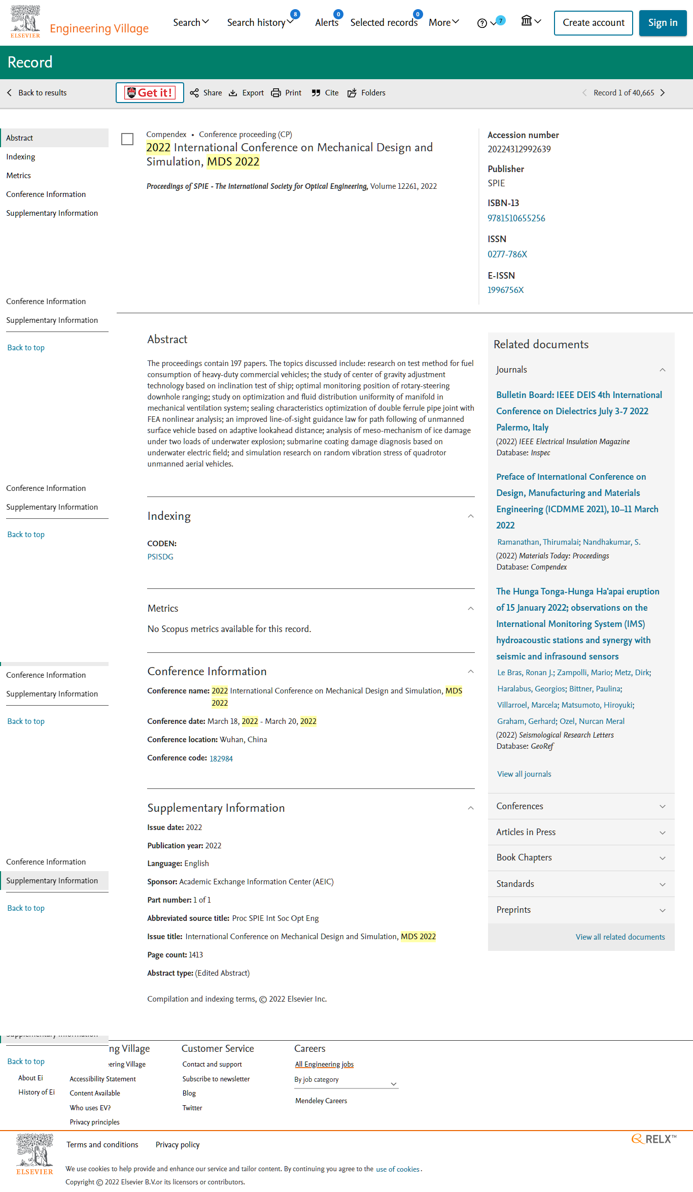Jump to Abstract in side navigation

coord(54,138)
